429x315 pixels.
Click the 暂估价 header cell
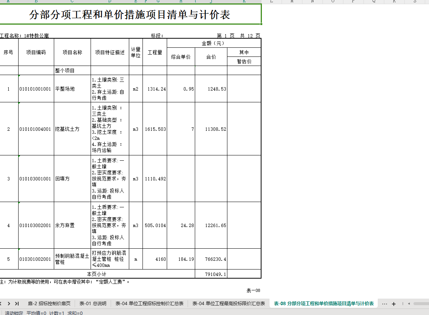pyautogui.click(x=244, y=61)
